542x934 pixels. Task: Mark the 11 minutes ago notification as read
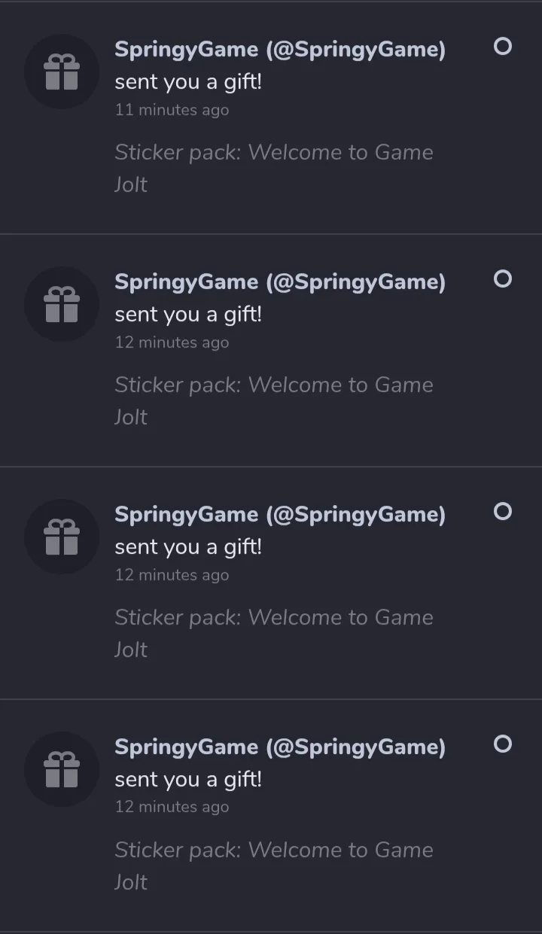click(x=502, y=47)
